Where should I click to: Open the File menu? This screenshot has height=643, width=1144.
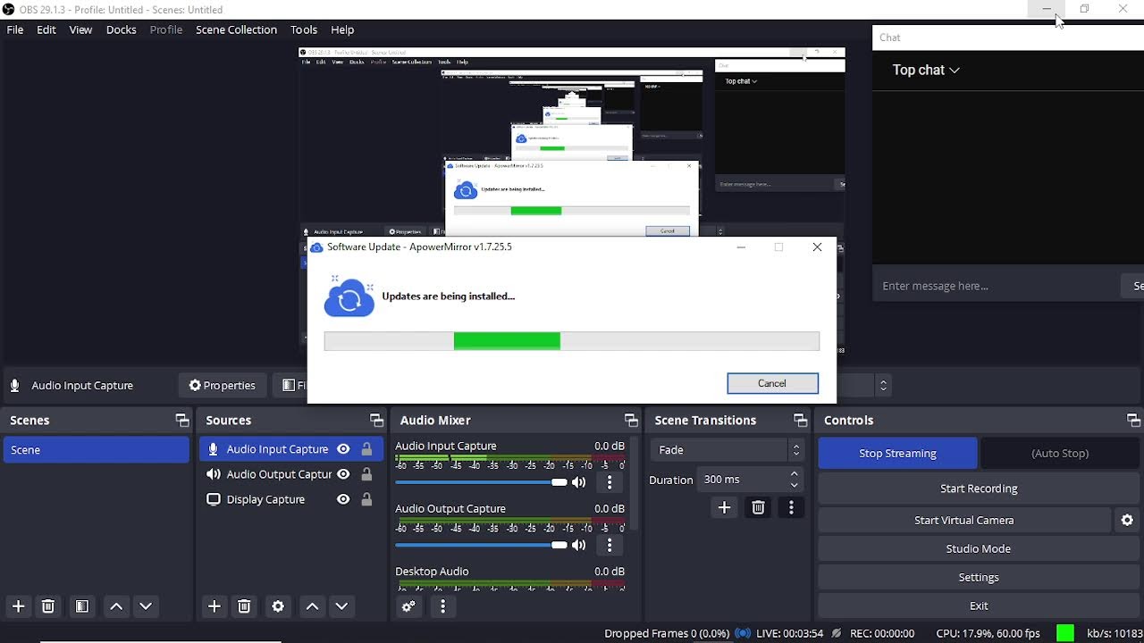pos(15,29)
